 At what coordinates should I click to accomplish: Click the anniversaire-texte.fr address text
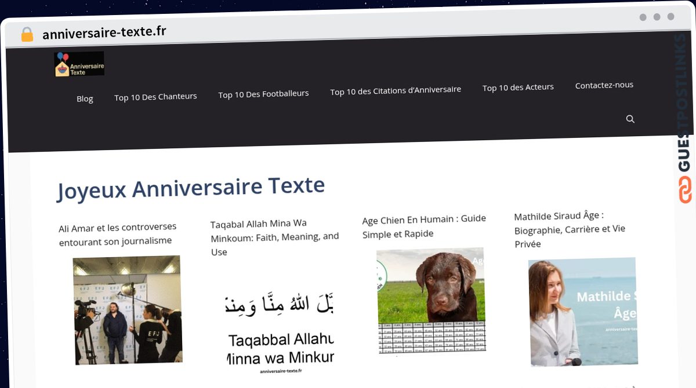(x=104, y=32)
